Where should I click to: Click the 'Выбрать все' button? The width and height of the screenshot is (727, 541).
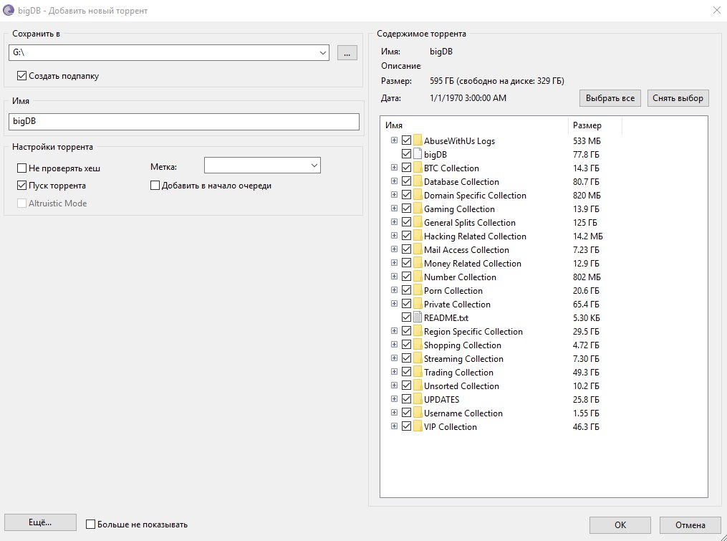pos(610,98)
